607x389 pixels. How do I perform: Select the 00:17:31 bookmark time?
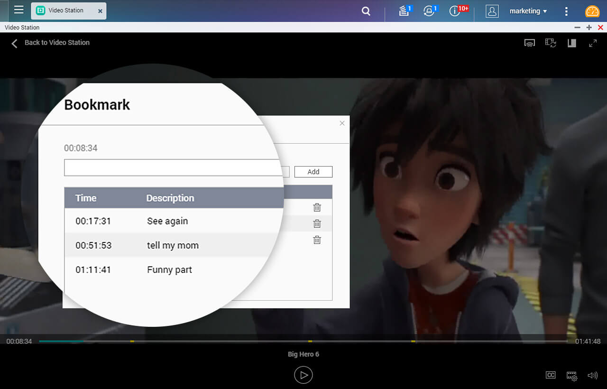coord(93,221)
